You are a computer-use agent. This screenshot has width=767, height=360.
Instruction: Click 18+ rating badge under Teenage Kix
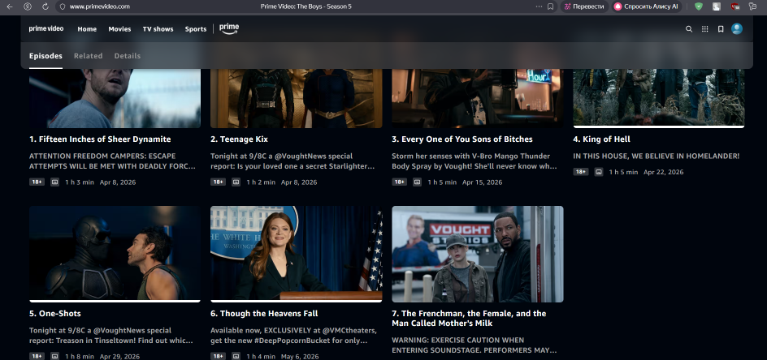coord(219,182)
